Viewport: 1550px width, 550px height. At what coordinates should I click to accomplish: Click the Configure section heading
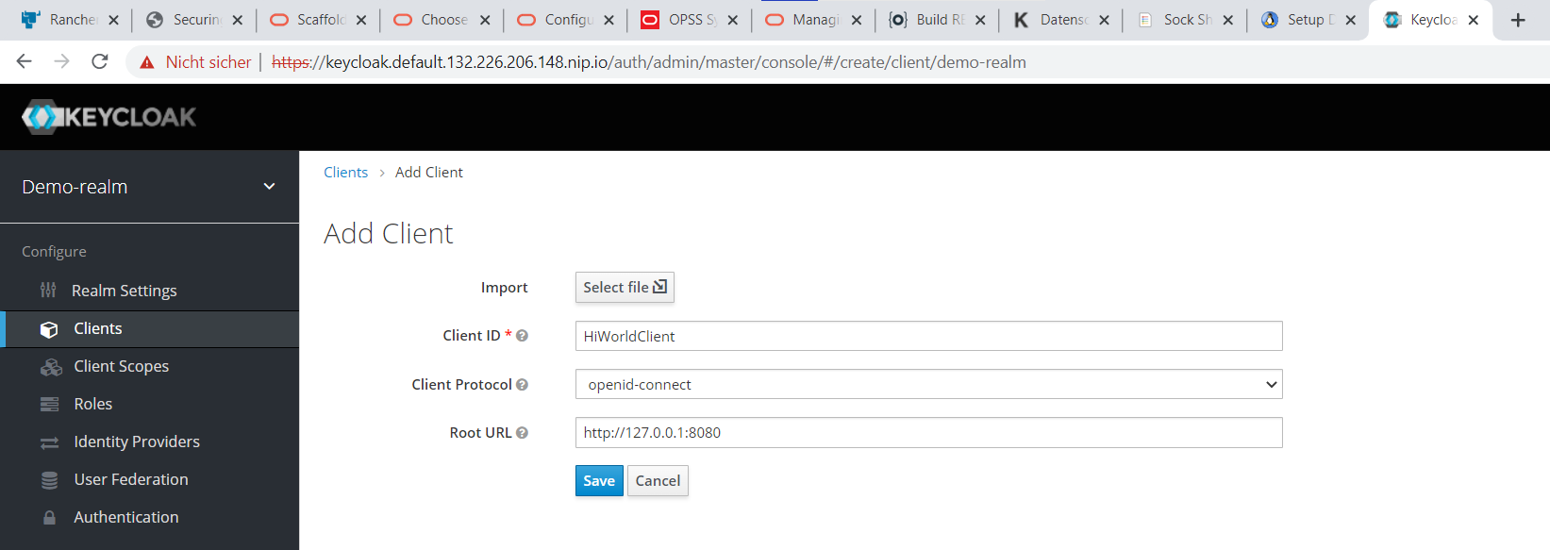pyautogui.click(x=54, y=252)
